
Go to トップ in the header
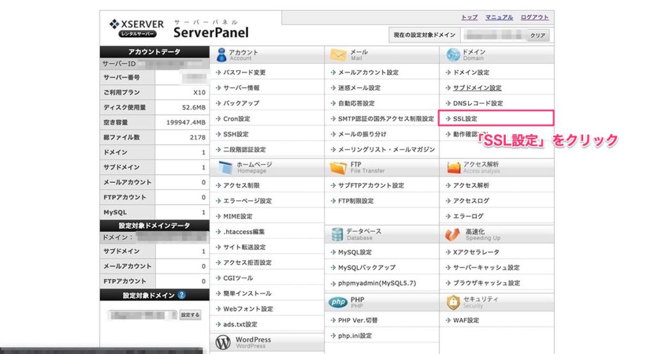coord(469,17)
